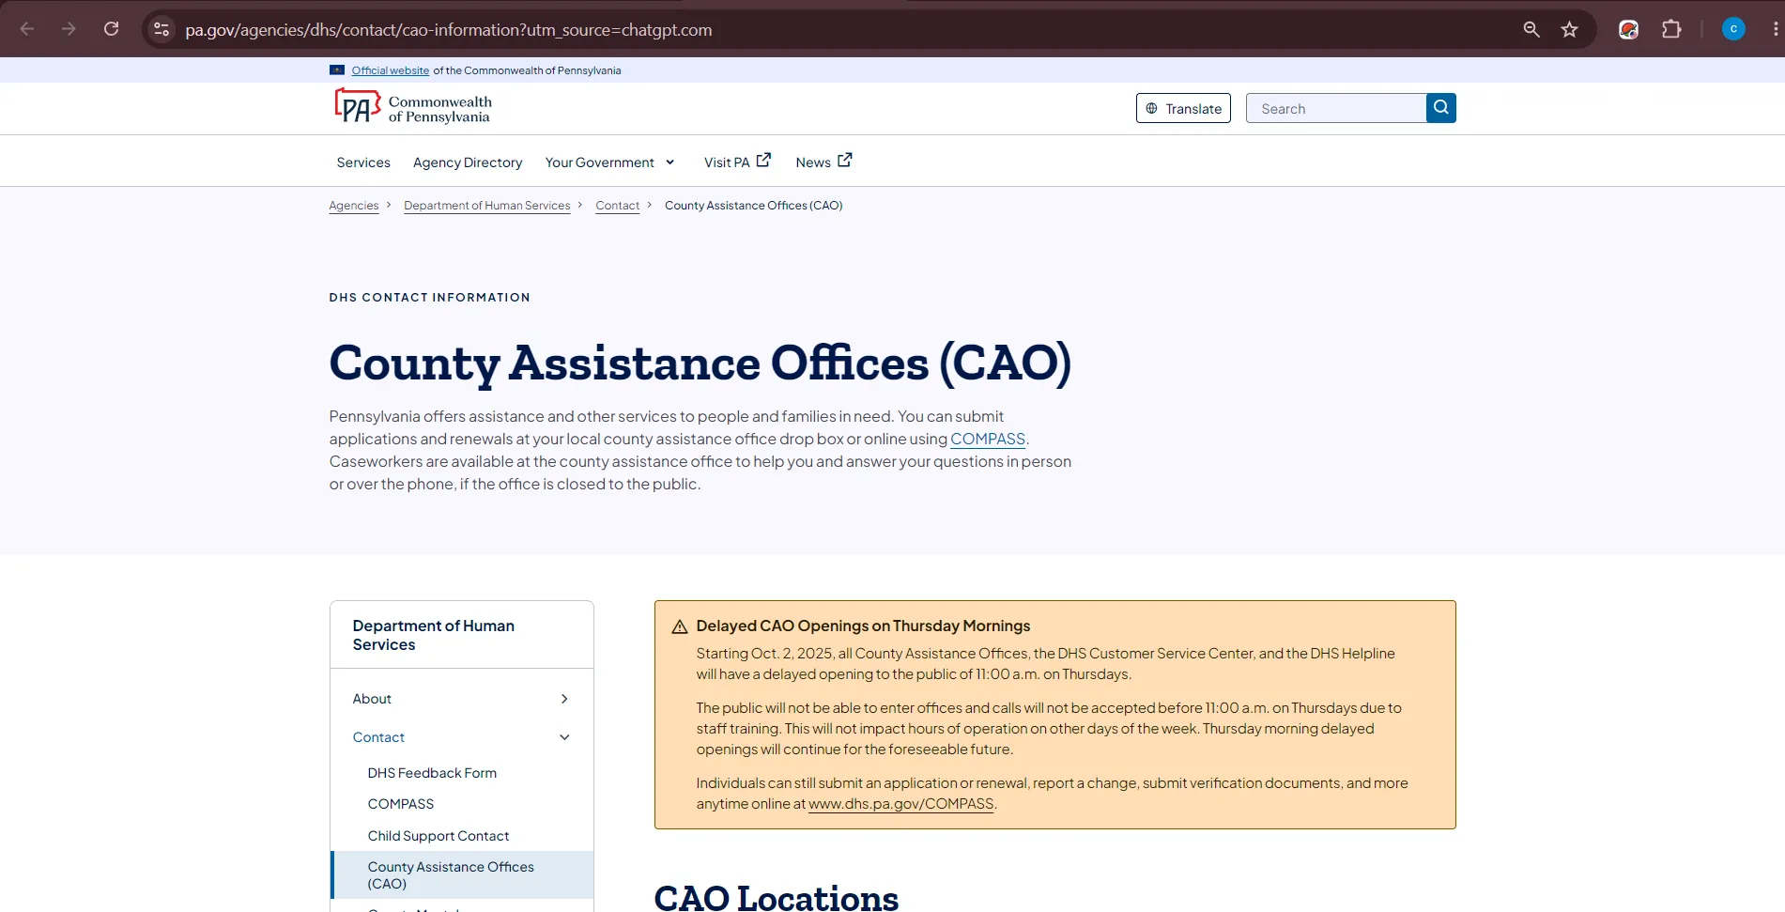1785x912 pixels.
Task: Open the Extensions puzzle icon
Action: coord(1671,29)
